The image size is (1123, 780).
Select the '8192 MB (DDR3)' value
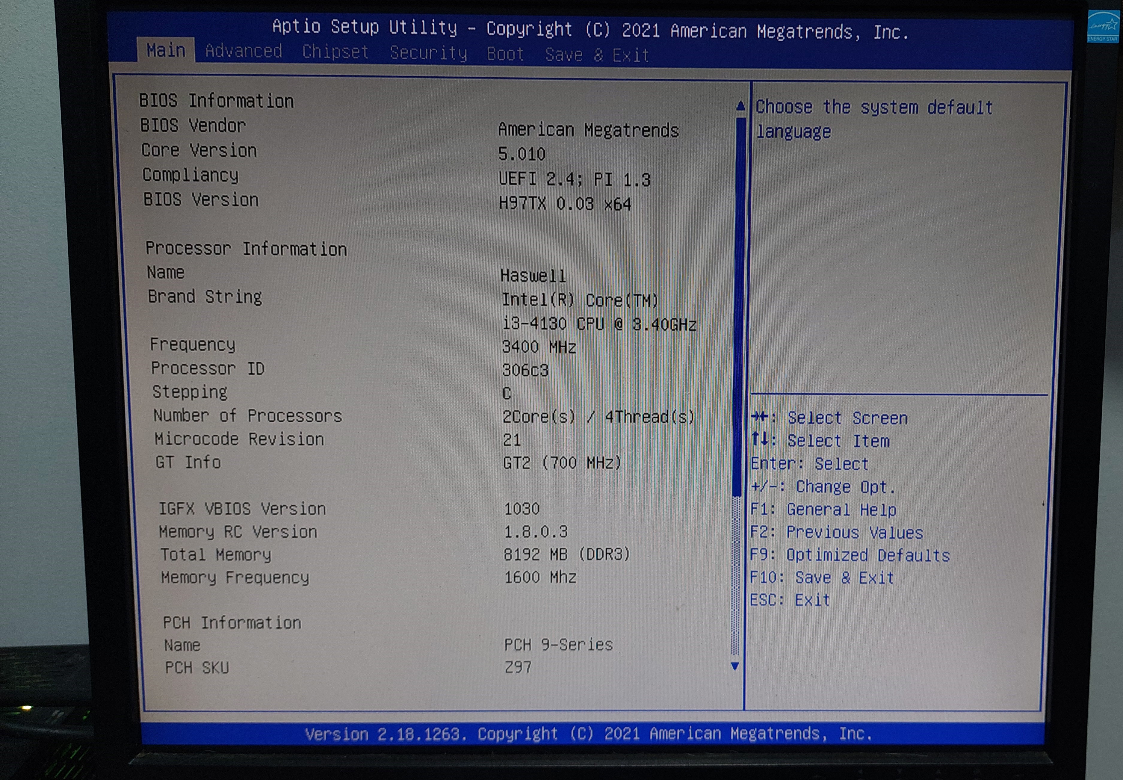tap(567, 554)
